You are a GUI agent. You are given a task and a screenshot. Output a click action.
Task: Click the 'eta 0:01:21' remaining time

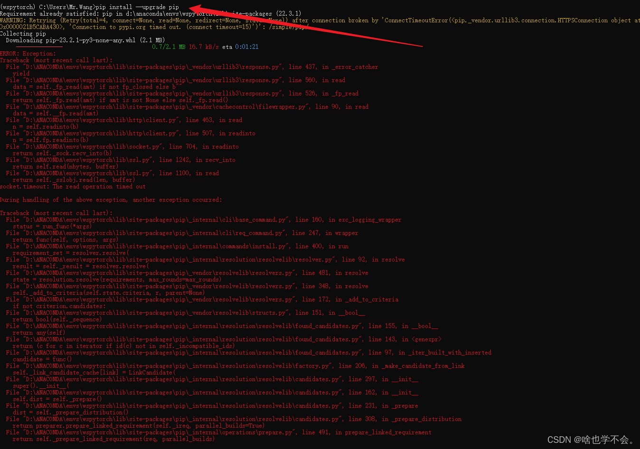(x=240, y=47)
